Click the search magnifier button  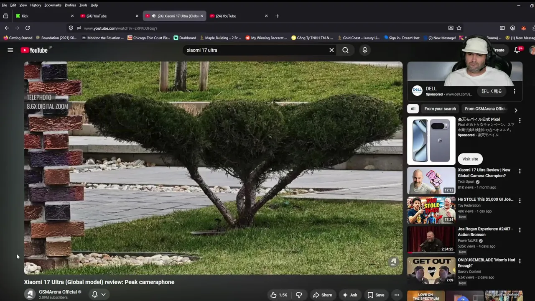pos(345,50)
